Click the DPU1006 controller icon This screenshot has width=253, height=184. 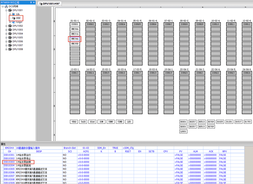tap(10, 41)
